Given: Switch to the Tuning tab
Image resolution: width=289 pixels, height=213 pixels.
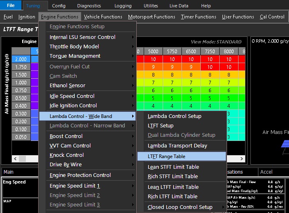Looking at the screenshot, I should [33, 6].
